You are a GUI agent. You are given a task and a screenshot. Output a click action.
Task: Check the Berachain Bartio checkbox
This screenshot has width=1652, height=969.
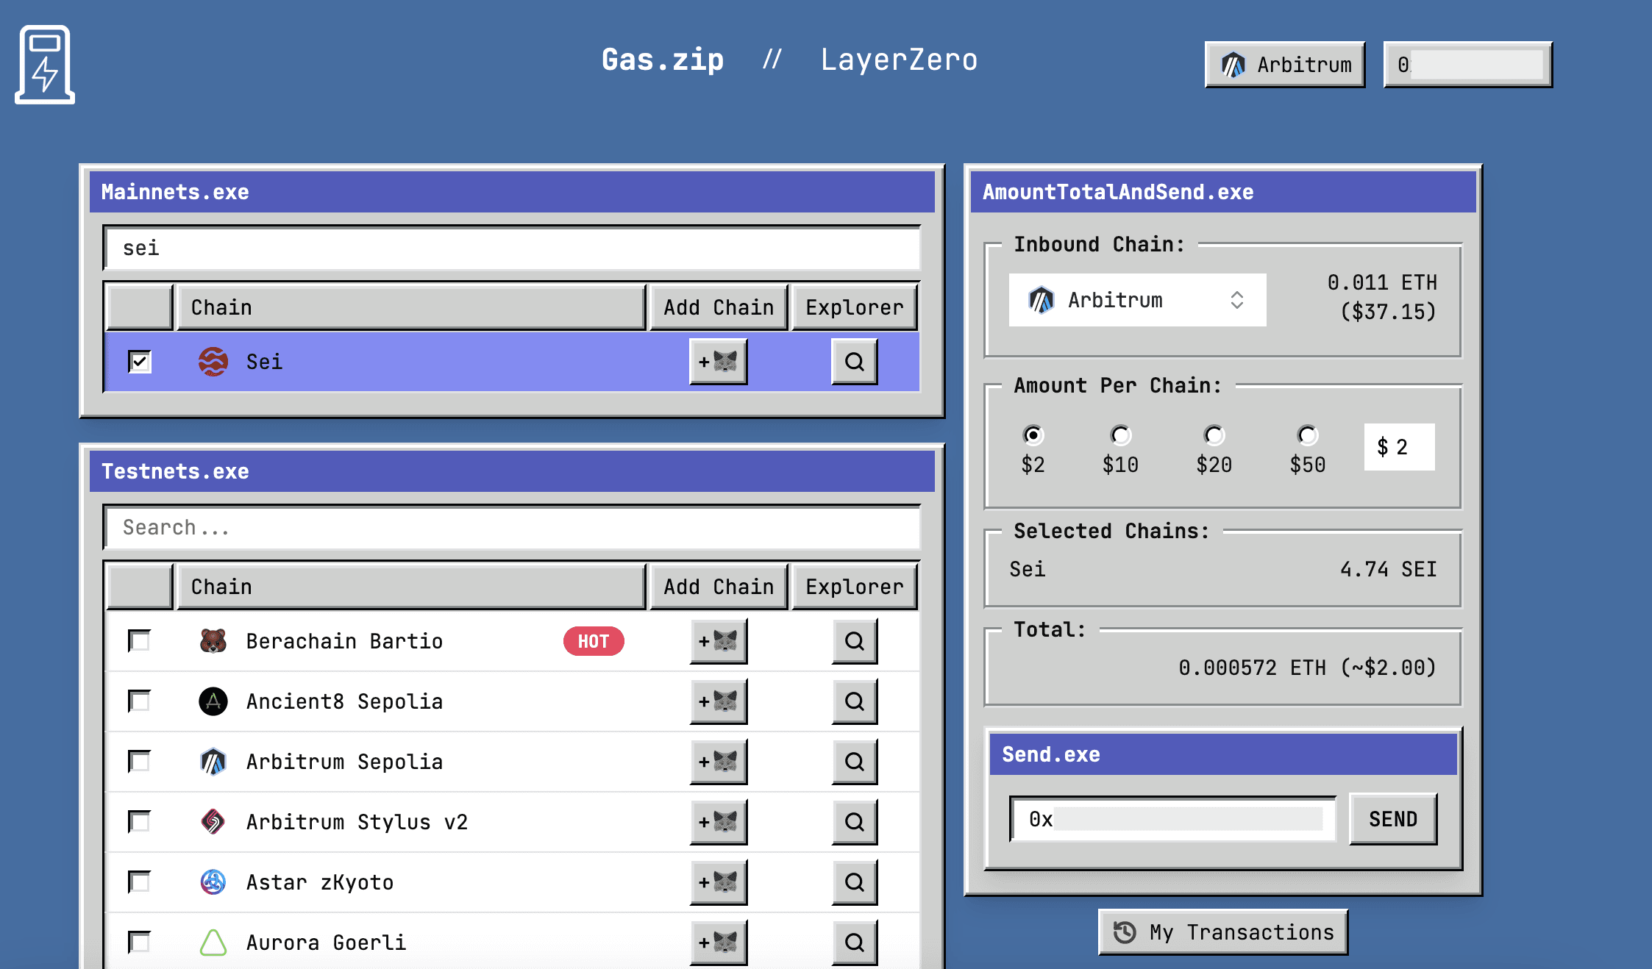(x=140, y=641)
